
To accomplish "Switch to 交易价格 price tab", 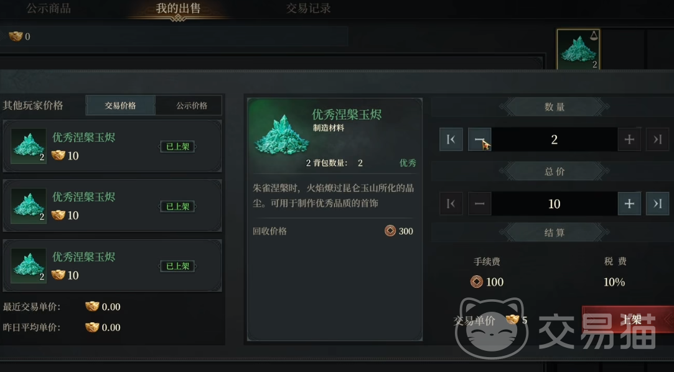I will tap(120, 106).
